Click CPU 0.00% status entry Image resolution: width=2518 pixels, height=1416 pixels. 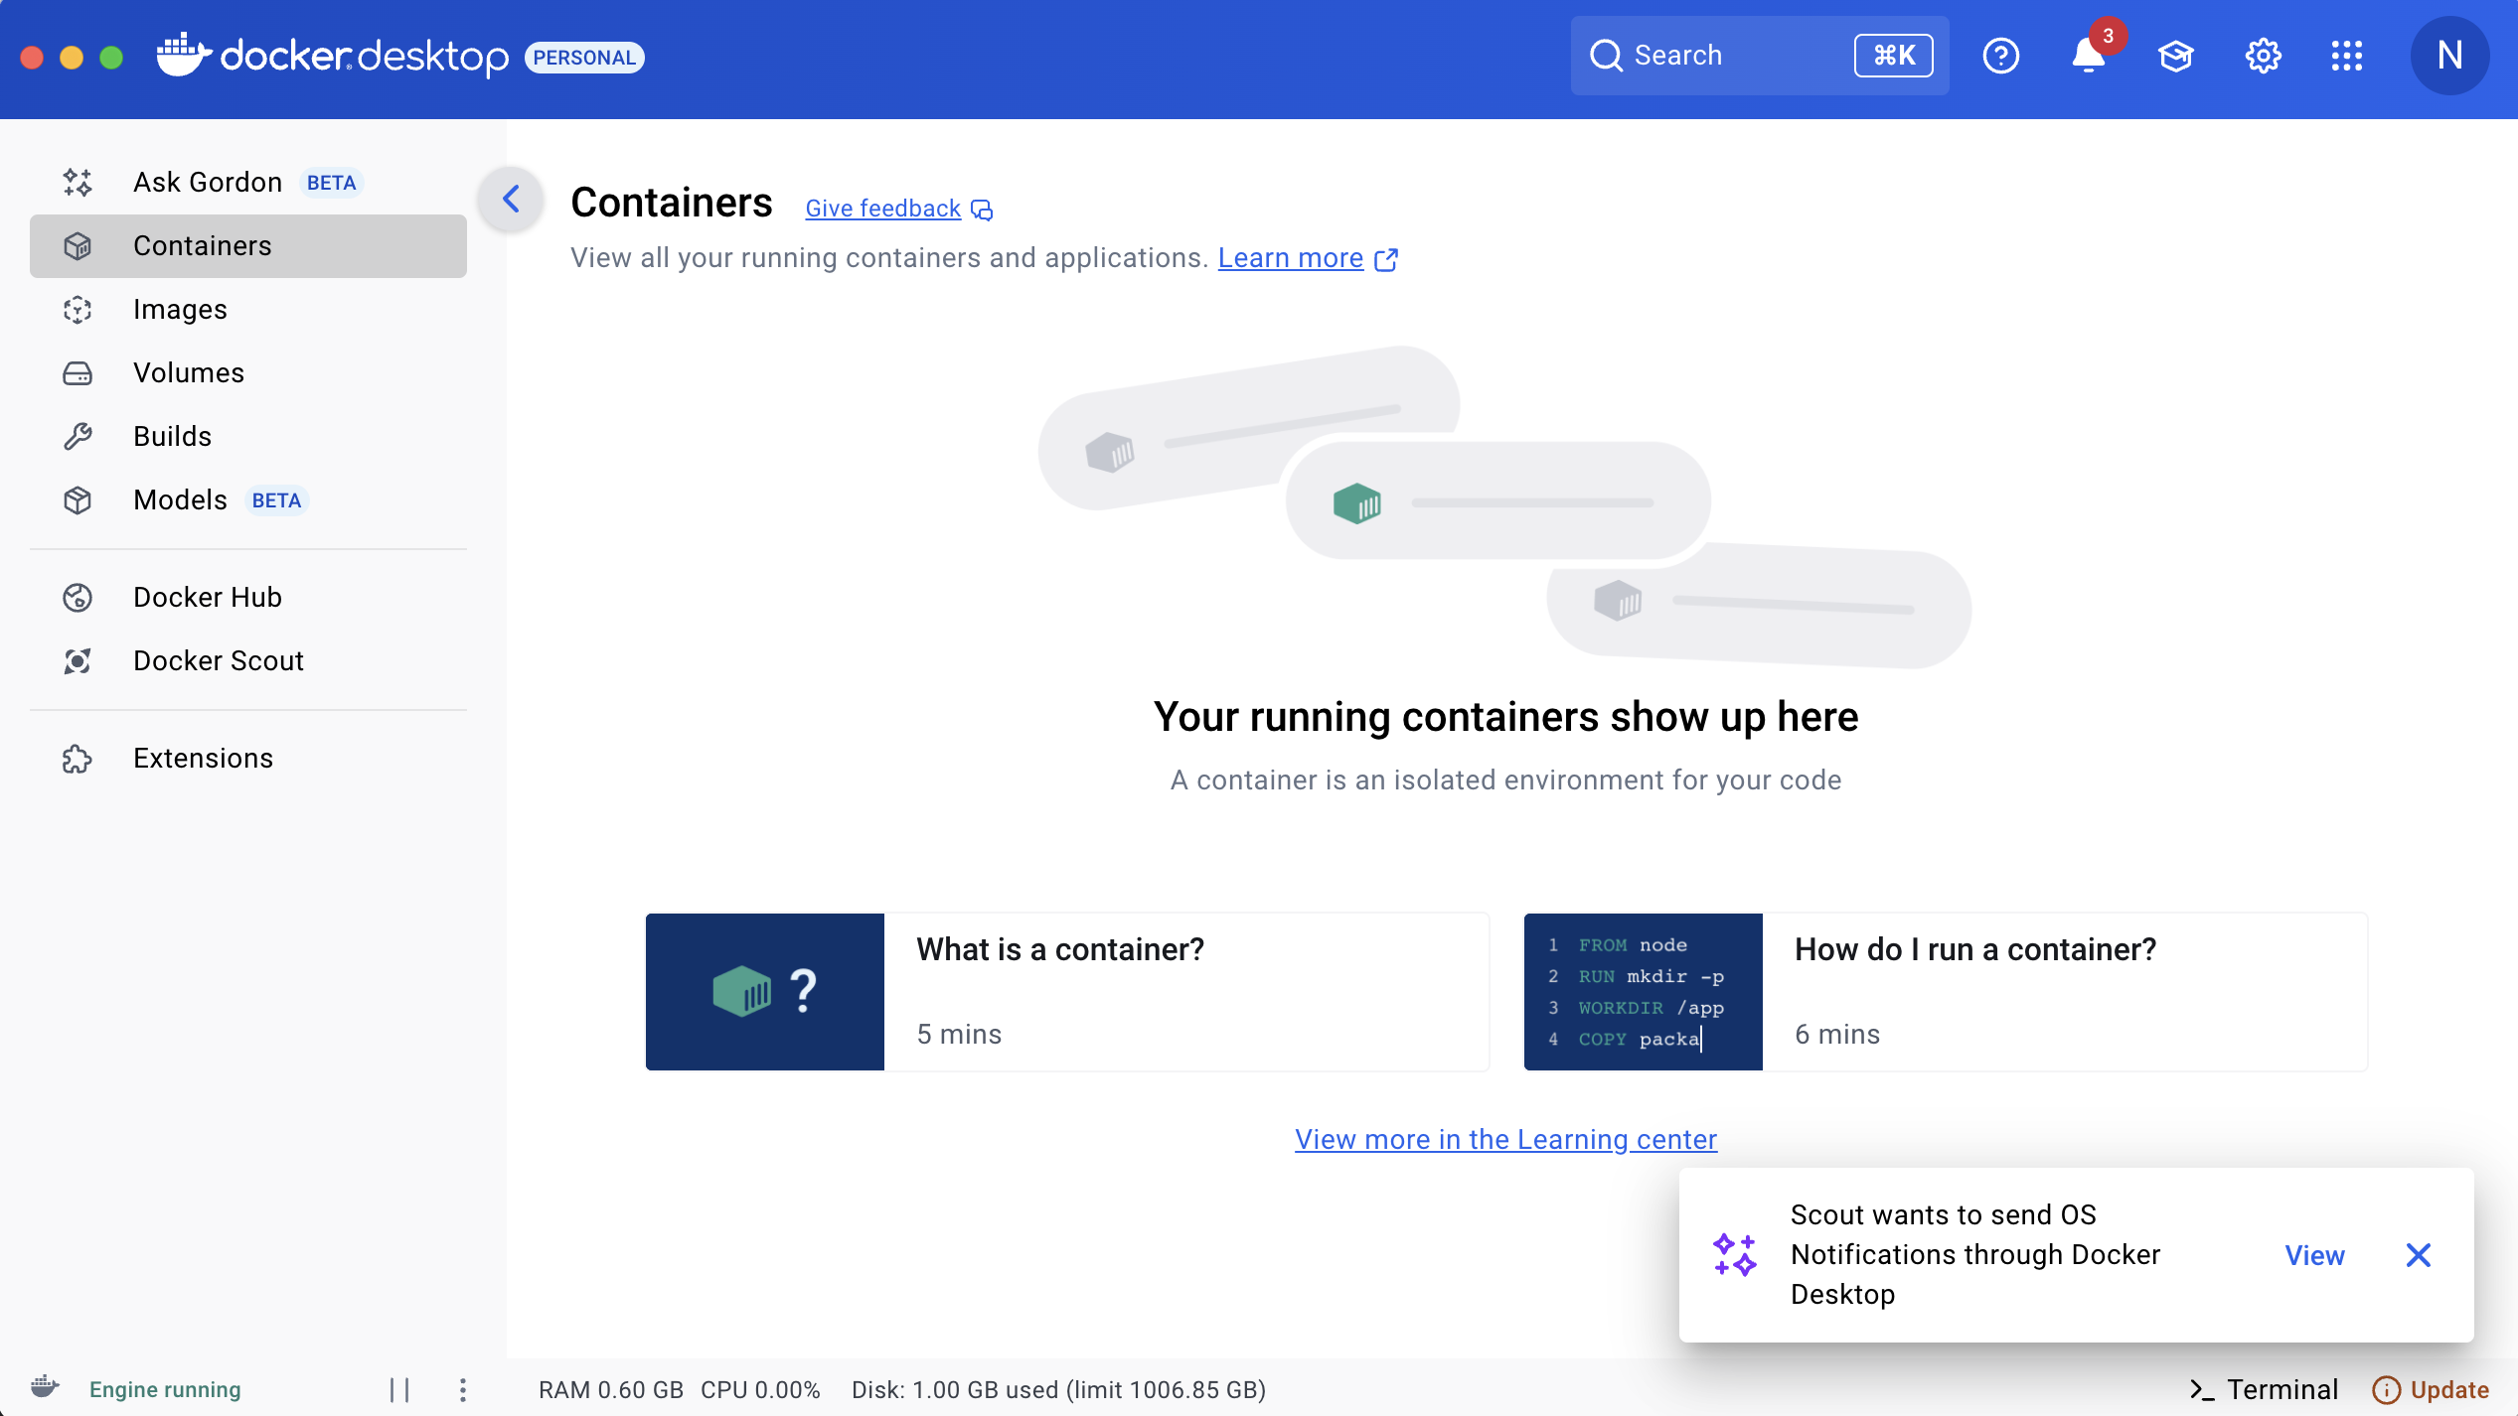[x=760, y=1389]
